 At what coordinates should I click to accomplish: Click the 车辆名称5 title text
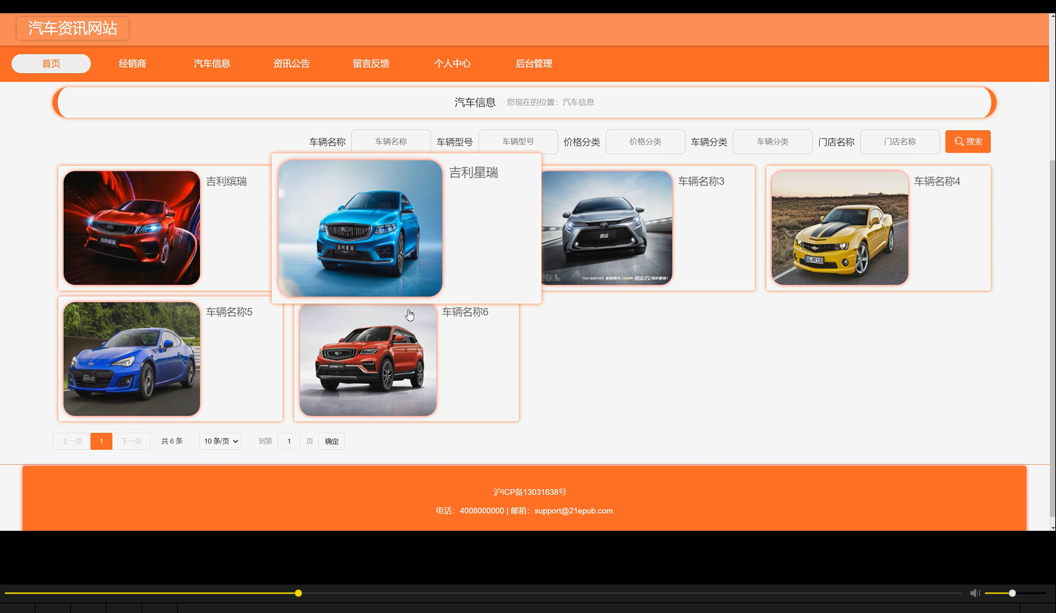(229, 312)
